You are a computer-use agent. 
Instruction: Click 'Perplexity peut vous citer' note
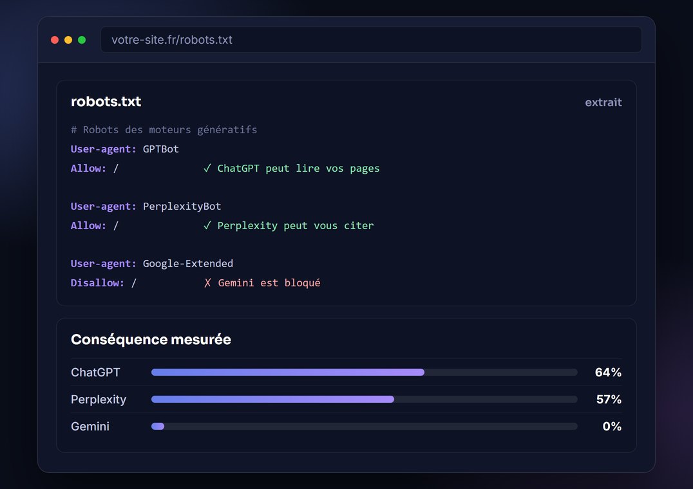[296, 226]
